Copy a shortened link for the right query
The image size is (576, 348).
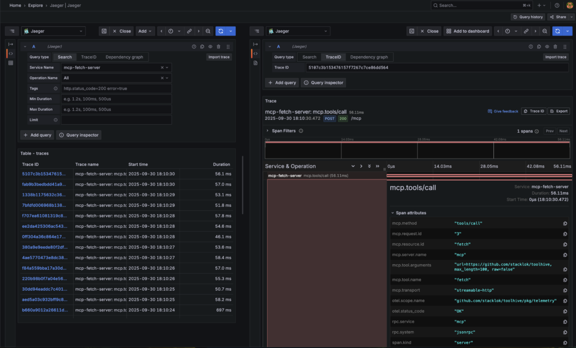[526, 31]
